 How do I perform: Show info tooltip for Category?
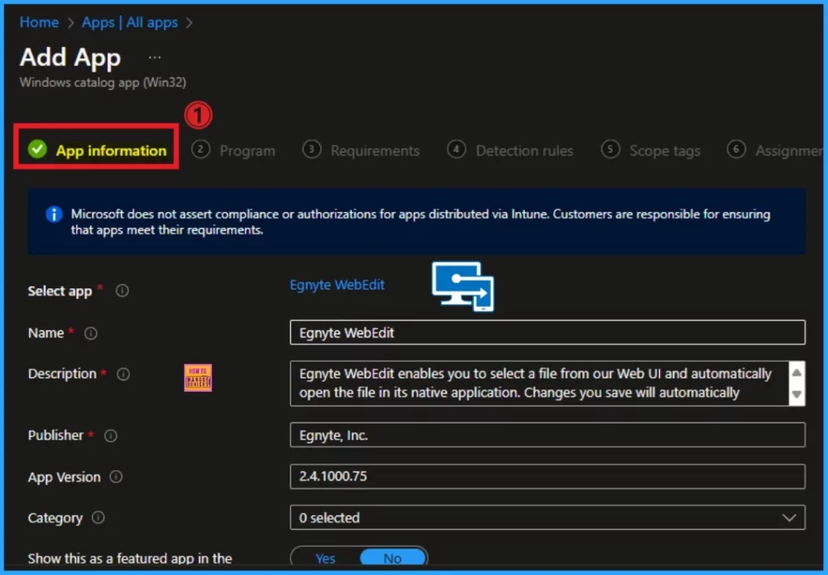(x=98, y=518)
